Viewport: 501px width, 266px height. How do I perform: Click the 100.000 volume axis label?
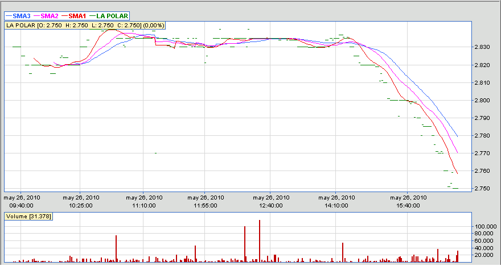484,226
